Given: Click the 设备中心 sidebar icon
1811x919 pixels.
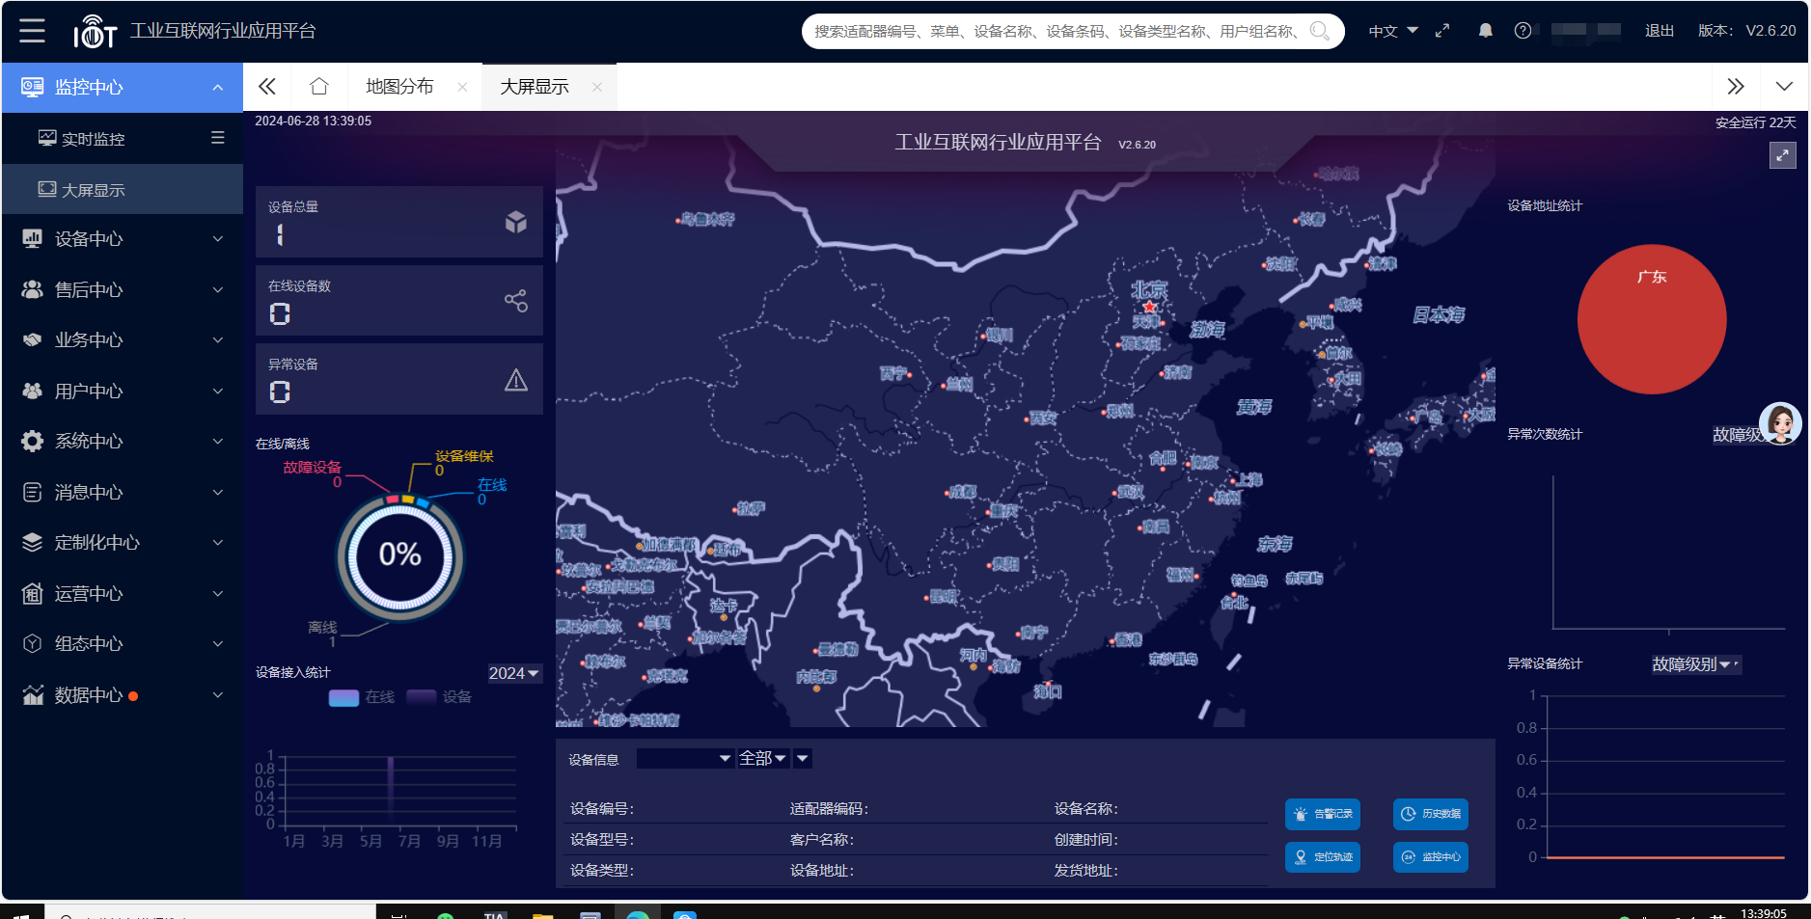Looking at the screenshot, I should (x=32, y=238).
